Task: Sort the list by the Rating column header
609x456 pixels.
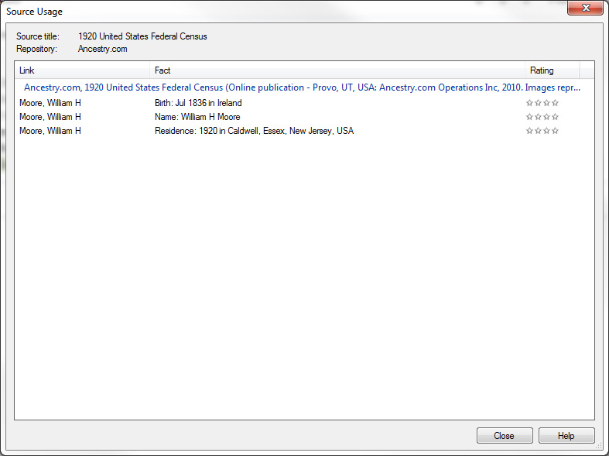Action: point(551,70)
